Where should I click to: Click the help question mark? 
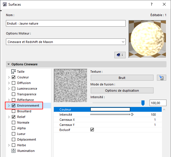pyautogui.click(x=152, y=4)
